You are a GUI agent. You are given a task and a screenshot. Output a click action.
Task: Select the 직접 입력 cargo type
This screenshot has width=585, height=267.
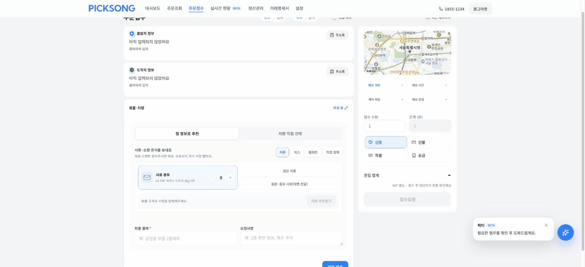[333, 152]
